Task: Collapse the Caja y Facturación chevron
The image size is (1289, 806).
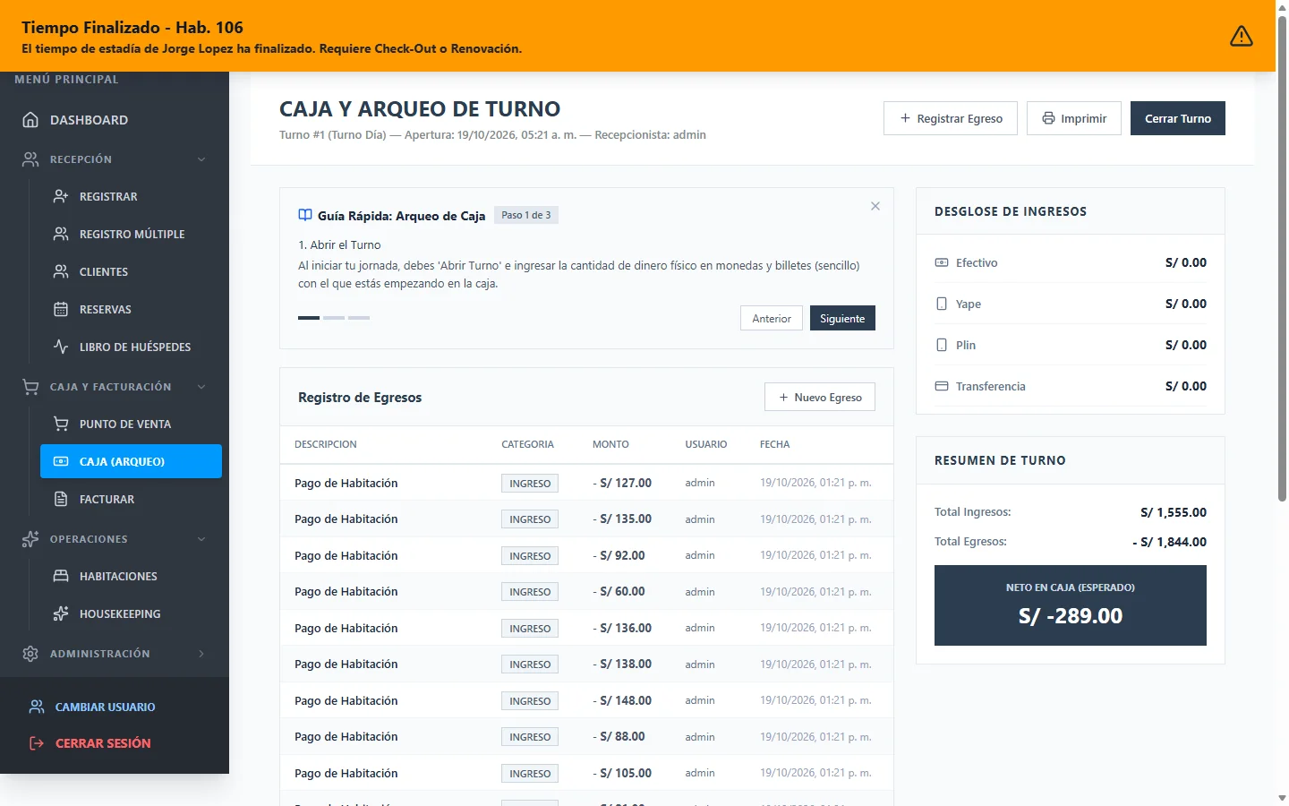Action: (201, 387)
